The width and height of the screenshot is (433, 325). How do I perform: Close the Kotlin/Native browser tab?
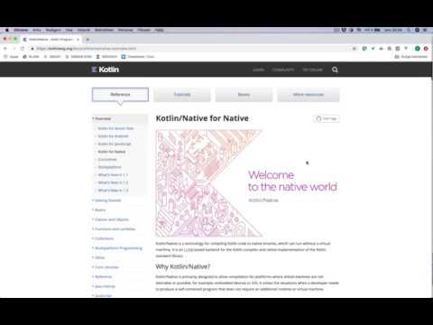pyautogui.click(x=78, y=40)
